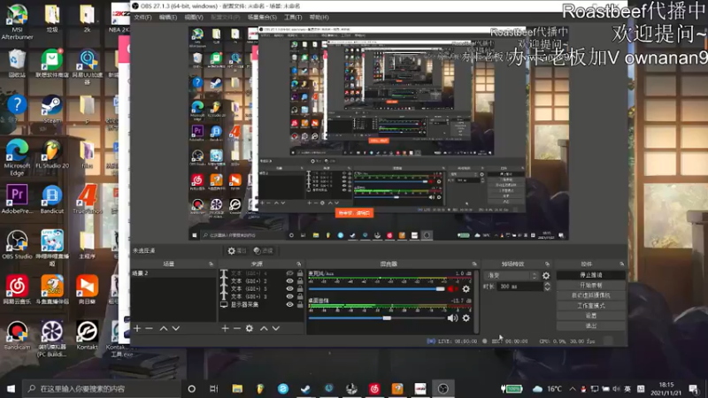Image resolution: width=708 pixels, height=398 pixels.
Task: Enable 工作室模式 studio mode
Action: click(591, 305)
